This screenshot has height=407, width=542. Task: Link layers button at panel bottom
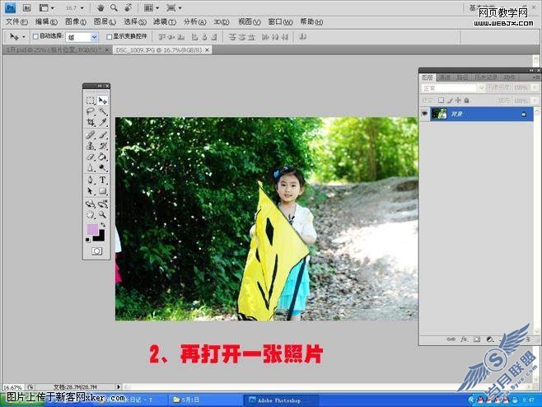451,339
